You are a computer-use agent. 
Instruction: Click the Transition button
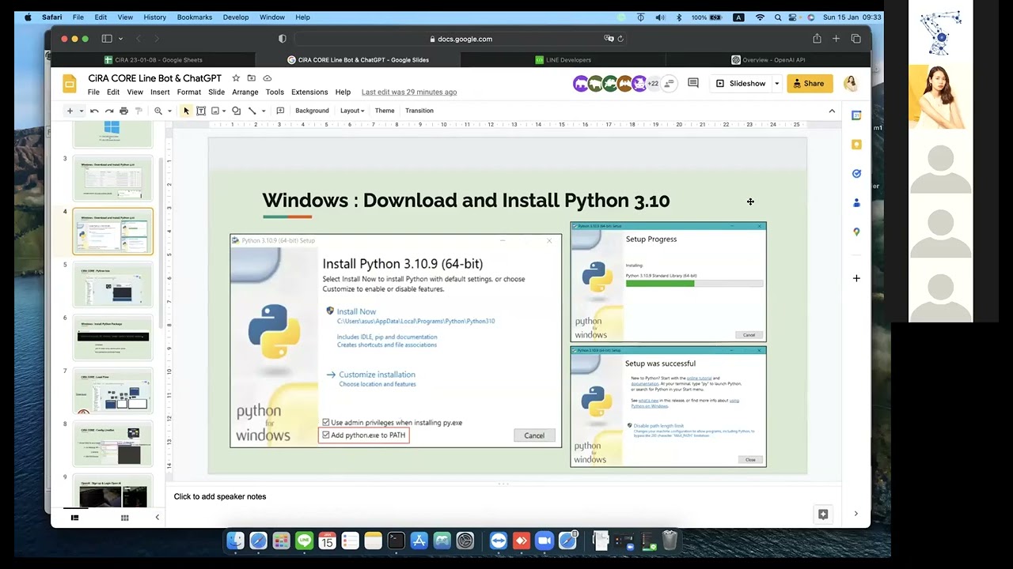coord(419,111)
